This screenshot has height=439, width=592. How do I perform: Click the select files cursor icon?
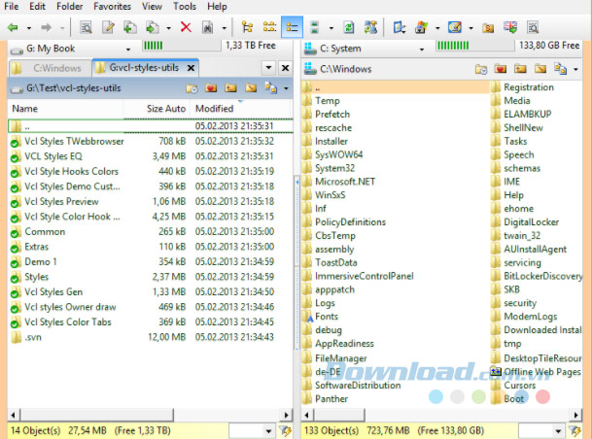pyautogui.click(x=400, y=27)
